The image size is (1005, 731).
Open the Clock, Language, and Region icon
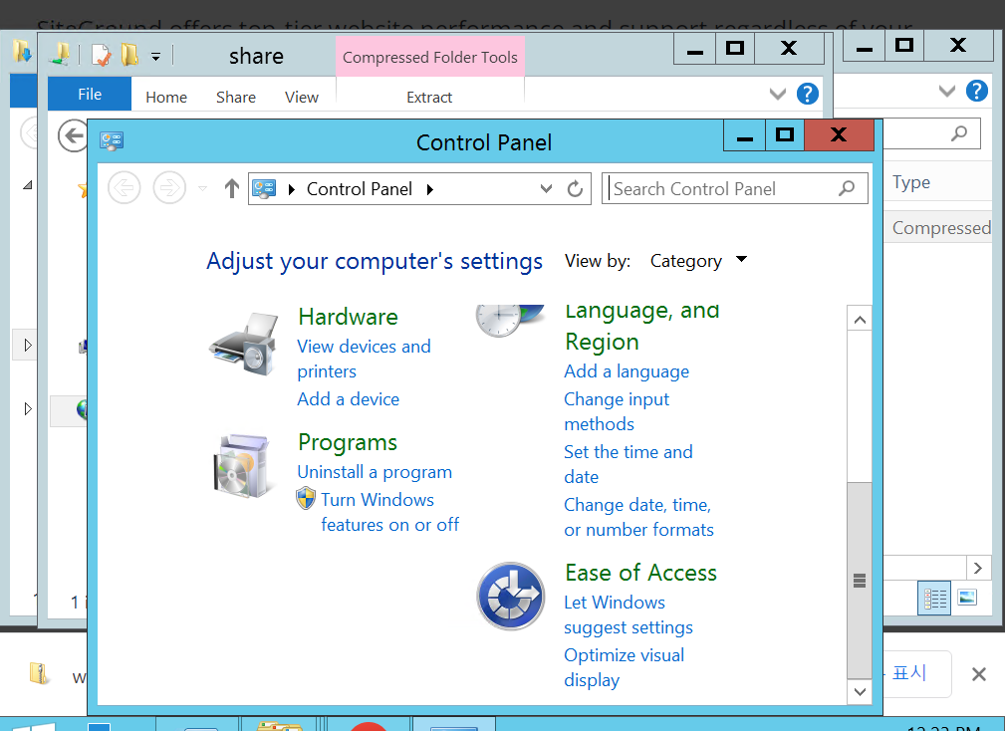coord(510,321)
